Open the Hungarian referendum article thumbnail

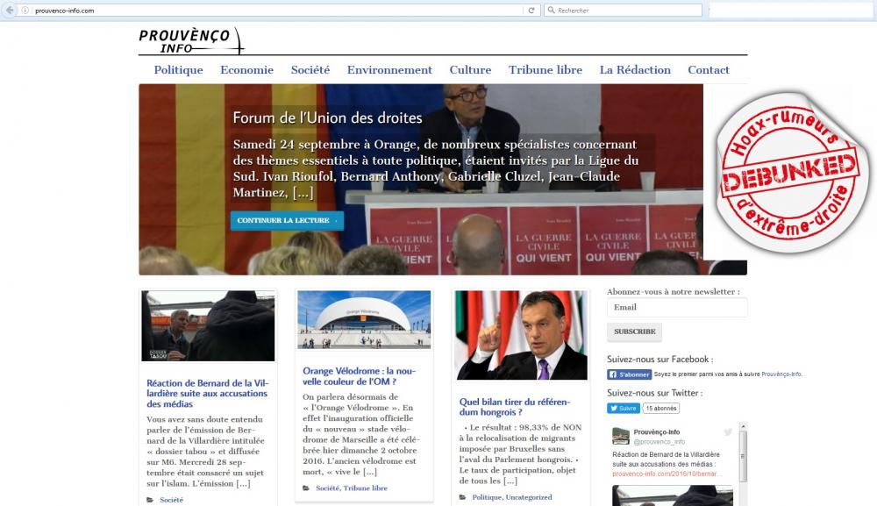click(521, 336)
